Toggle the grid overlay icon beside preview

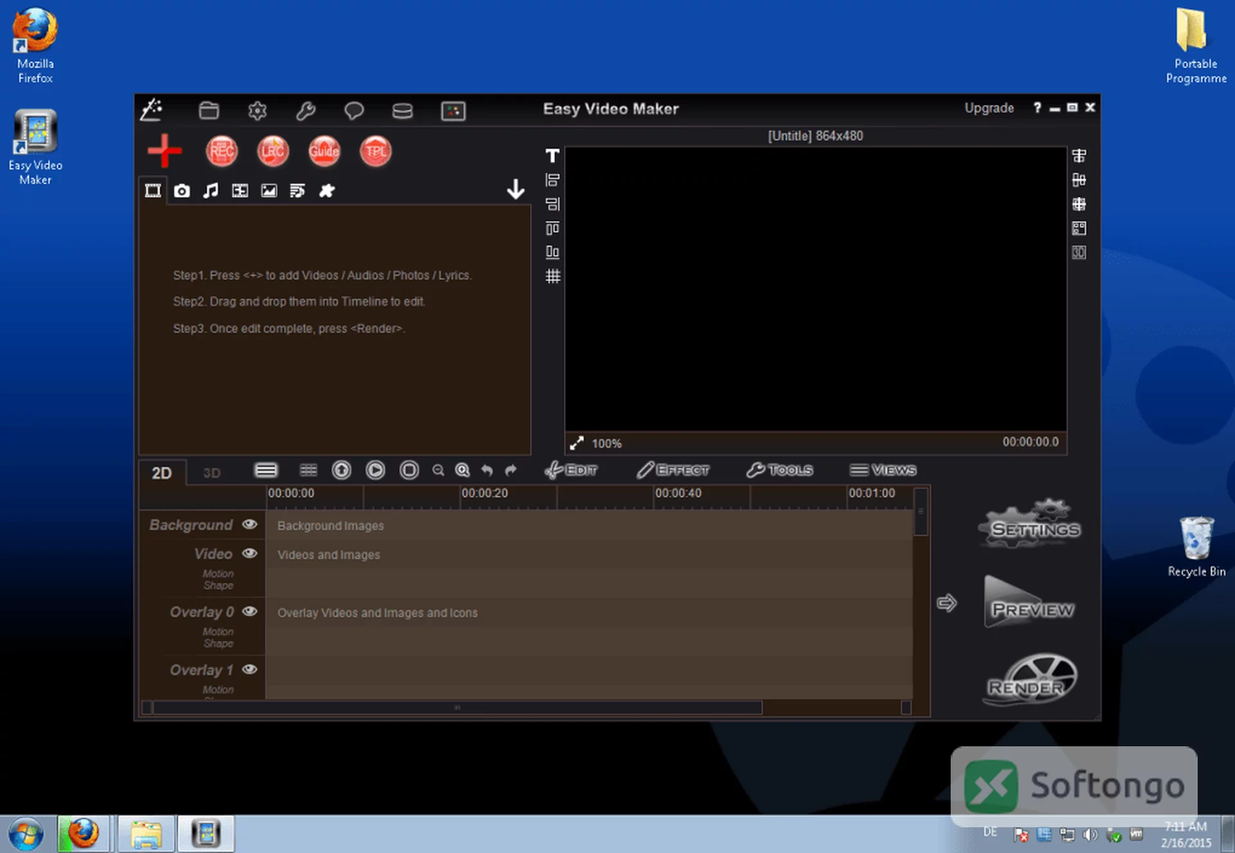[x=553, y=276]
